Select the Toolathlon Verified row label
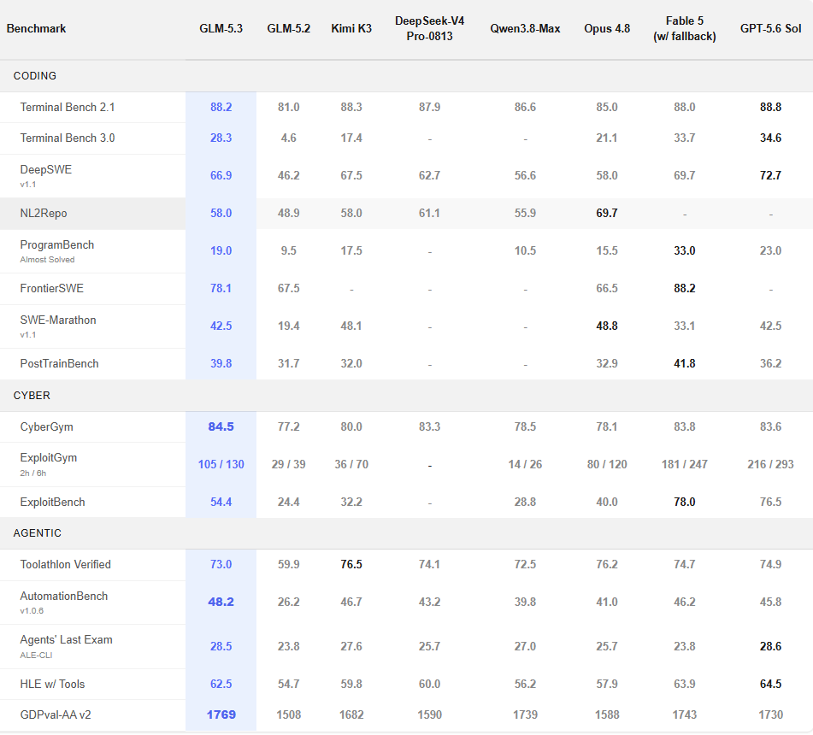Screen dimensions: 813x735 tap(65, 564)
